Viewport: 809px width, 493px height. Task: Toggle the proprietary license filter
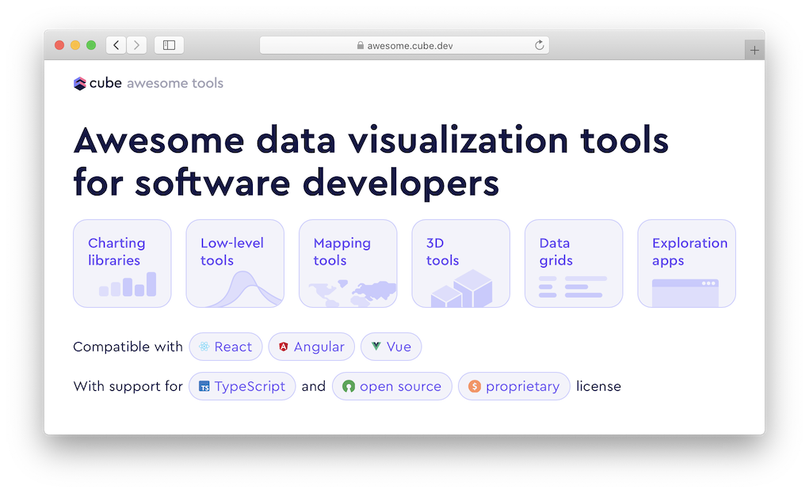click(514, 386)
